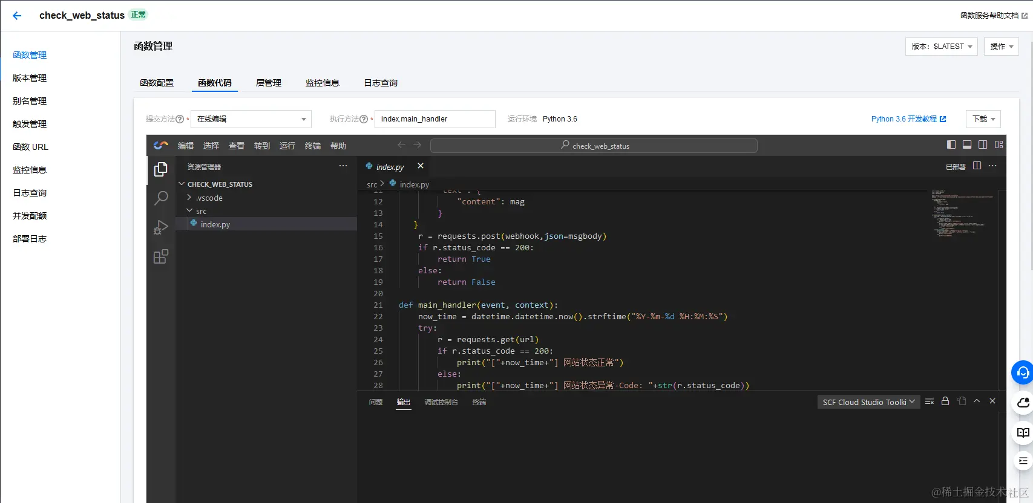Click the check_web_status command search box
The height and width of the screenshot is (503, 1033).
click(594, 146)
